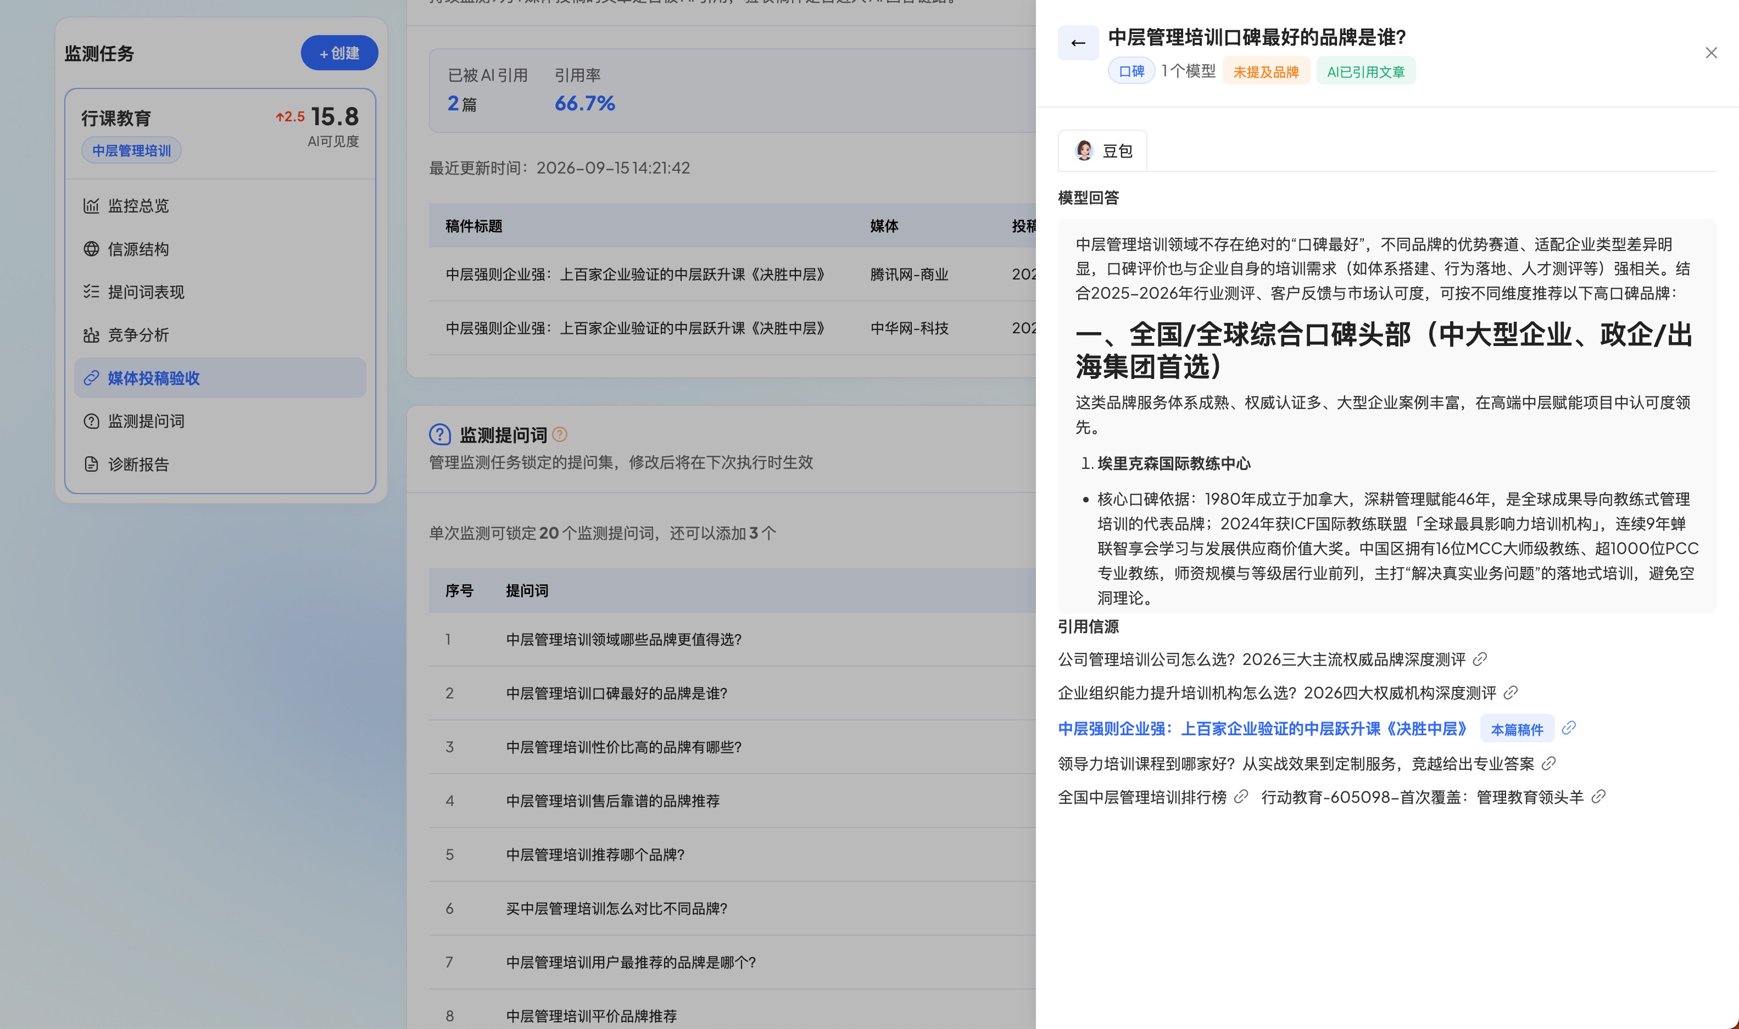Open source 行动教育-605098-首次覆盖
1739x1029 pixels.
click(1422, 797)
